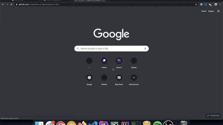Click the Customise button
This screenshot has width=223, height=125.
click(213, 116)
